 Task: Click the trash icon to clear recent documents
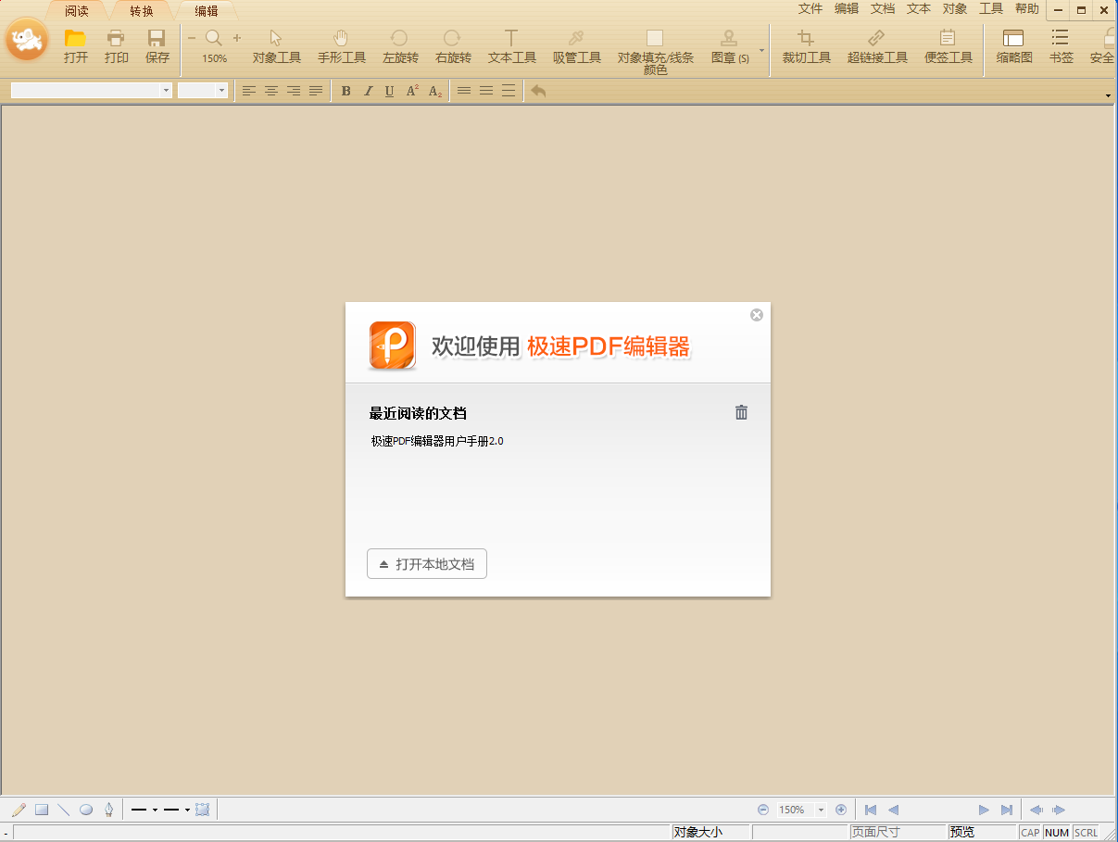(x=741, y=413)
